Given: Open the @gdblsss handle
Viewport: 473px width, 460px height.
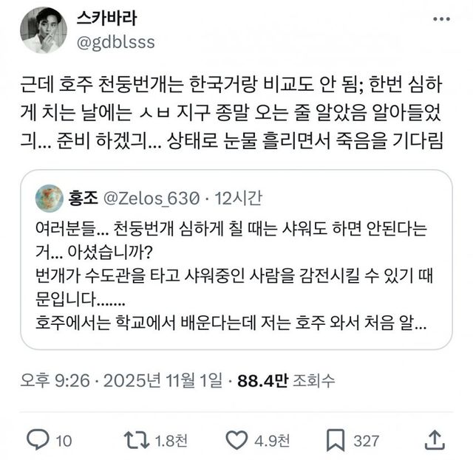Looking at the screenshot, I should tap(115, 41).
